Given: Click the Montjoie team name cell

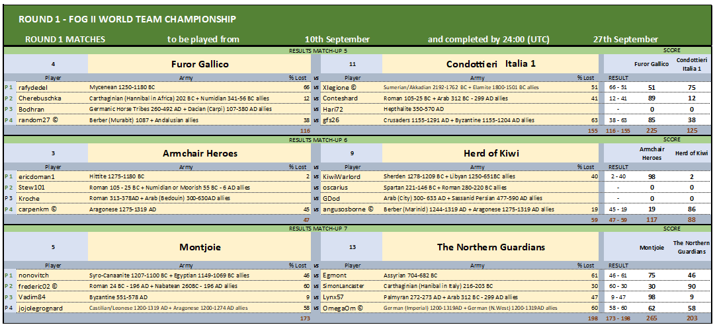Looking at the screenshot, I should point(200,248).
